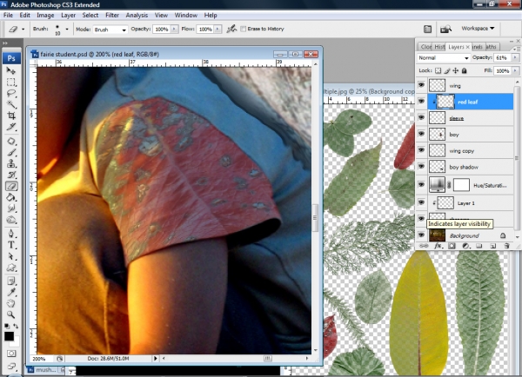The image size is (522, 377).
Task: Click red leaf layer thumbnail
Action: [445, 102]
